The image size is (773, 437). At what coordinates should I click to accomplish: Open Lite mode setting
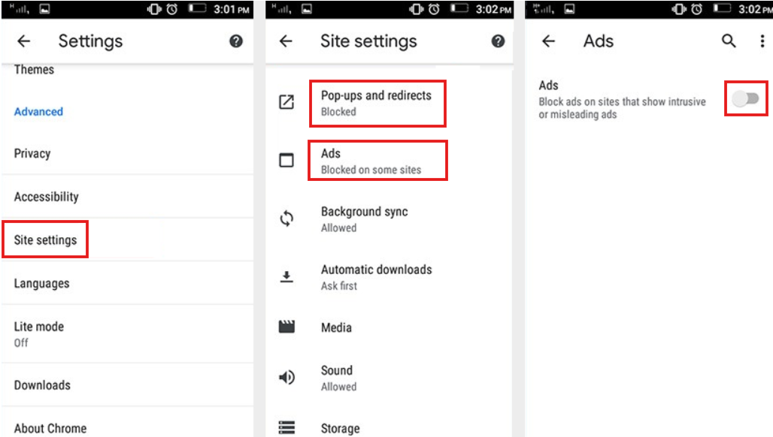click(x=39, y=333)
